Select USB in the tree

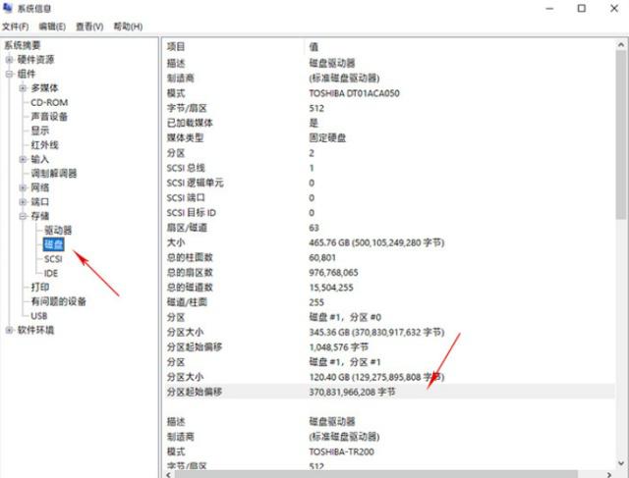pos(39,316)
